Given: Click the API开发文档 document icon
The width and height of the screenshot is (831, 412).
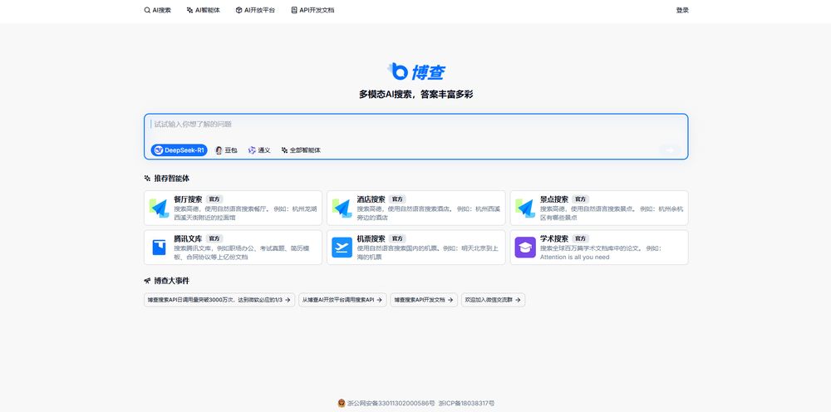Looking at the screenshot, I should point(294,10).
